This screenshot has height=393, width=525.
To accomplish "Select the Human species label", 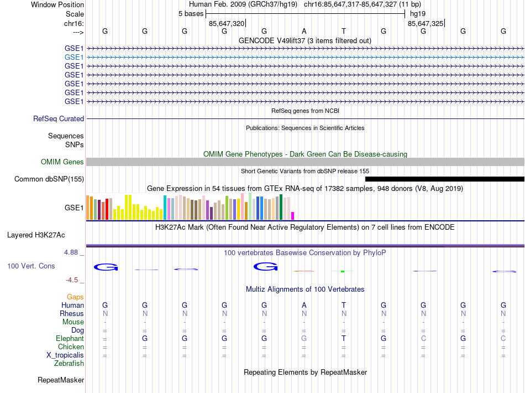I will tap(72, 305).
